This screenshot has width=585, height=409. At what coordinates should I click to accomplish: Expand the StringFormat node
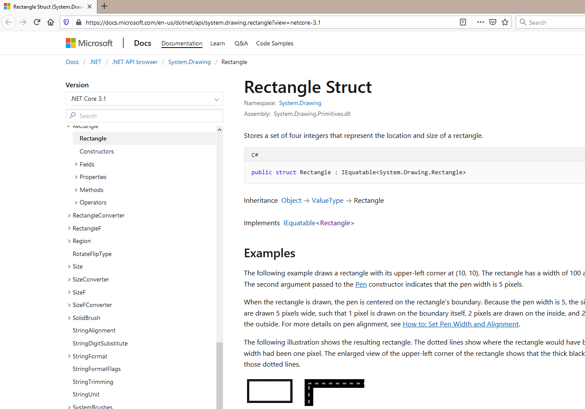point(69,356)
